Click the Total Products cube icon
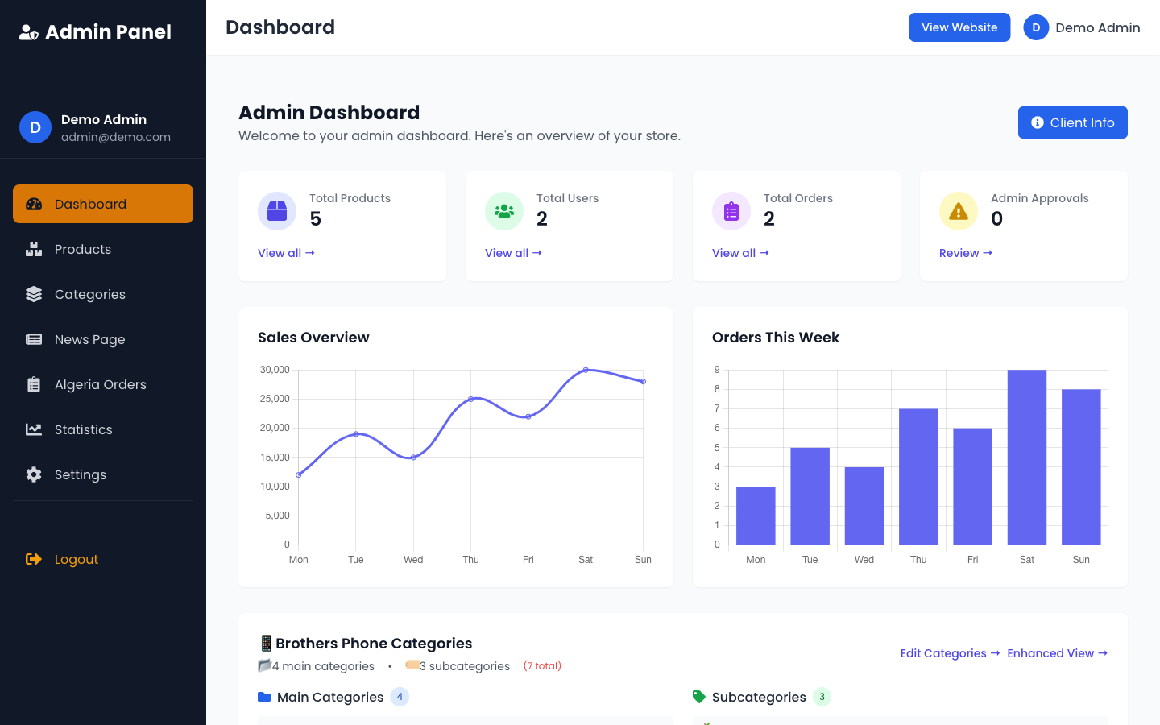Image resolution: width=1160 pixels, height=725 pixels. tap(277, 210)
